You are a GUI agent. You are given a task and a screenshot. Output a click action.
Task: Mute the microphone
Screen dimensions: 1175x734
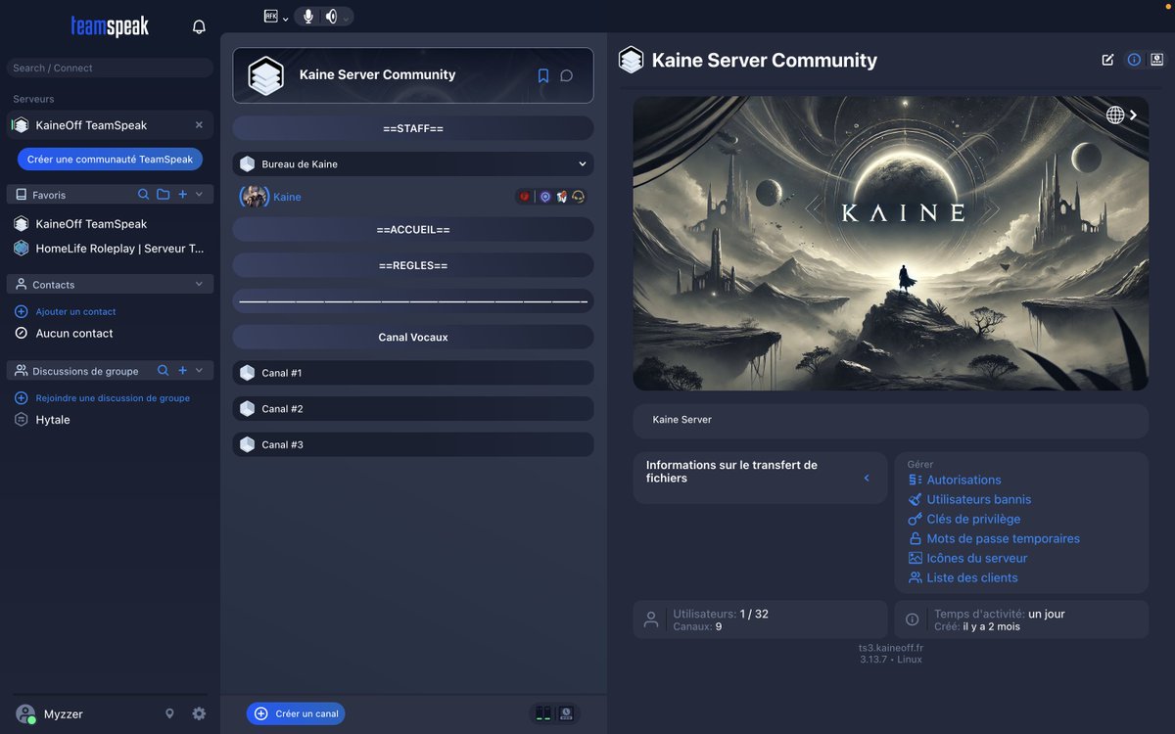pos(308,16)
